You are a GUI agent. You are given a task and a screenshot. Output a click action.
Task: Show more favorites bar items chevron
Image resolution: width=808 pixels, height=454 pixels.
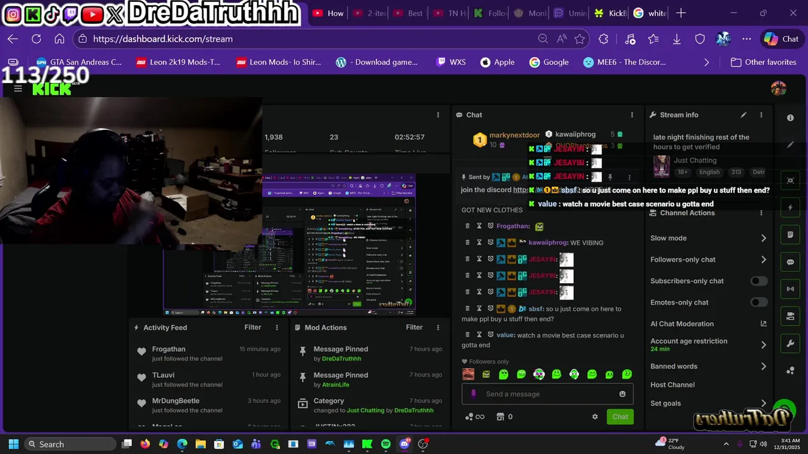pyautogui.click(x=706, y=62)
